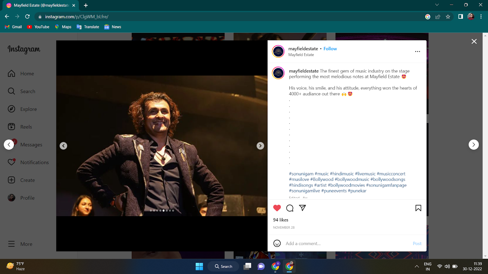The image size is (488, 274).
Task: Unlike the post with the red heart
Action: (277, 208)
